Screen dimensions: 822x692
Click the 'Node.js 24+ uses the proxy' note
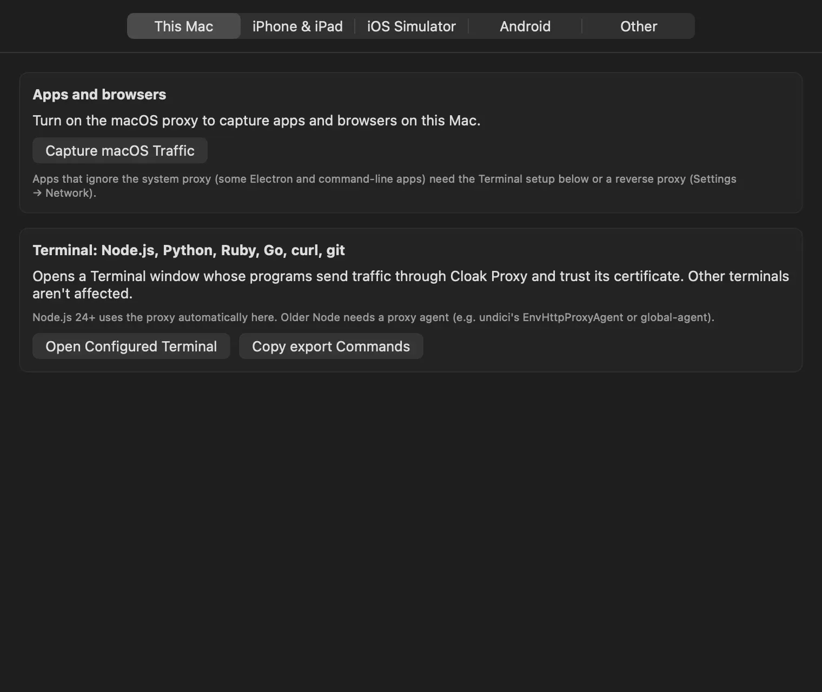[374, 317]
